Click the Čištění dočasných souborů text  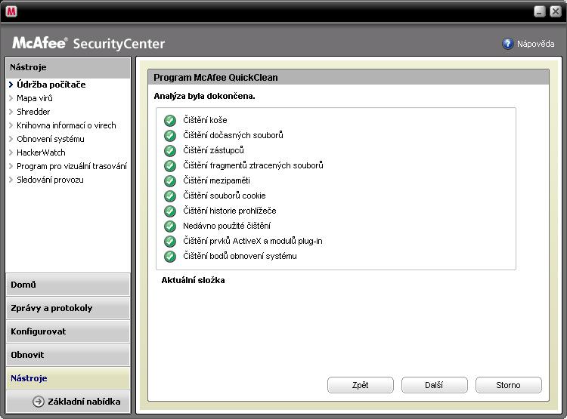234,135
